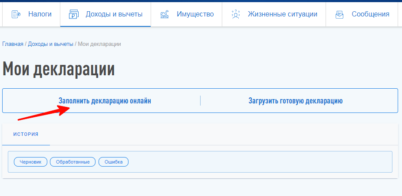402x196 pixels.
Task: Select the Доходы и вычеты menu label
Action: tap(114, 14)
